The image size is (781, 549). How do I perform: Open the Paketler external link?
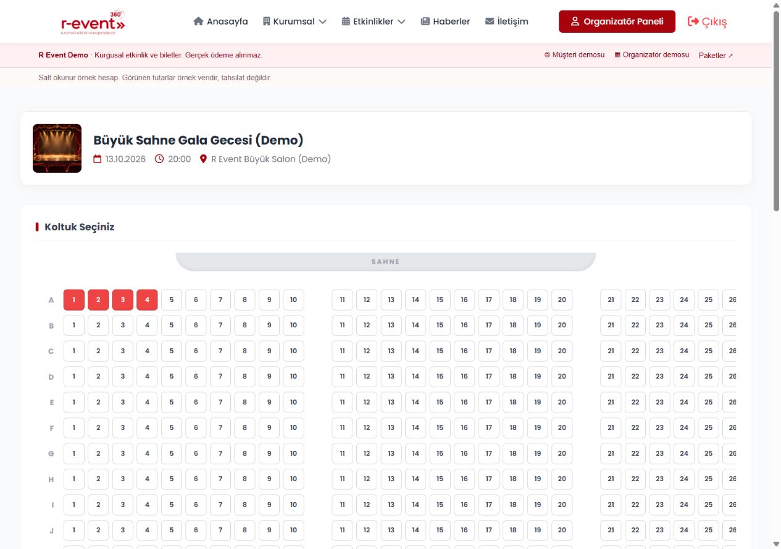[716, 56]
